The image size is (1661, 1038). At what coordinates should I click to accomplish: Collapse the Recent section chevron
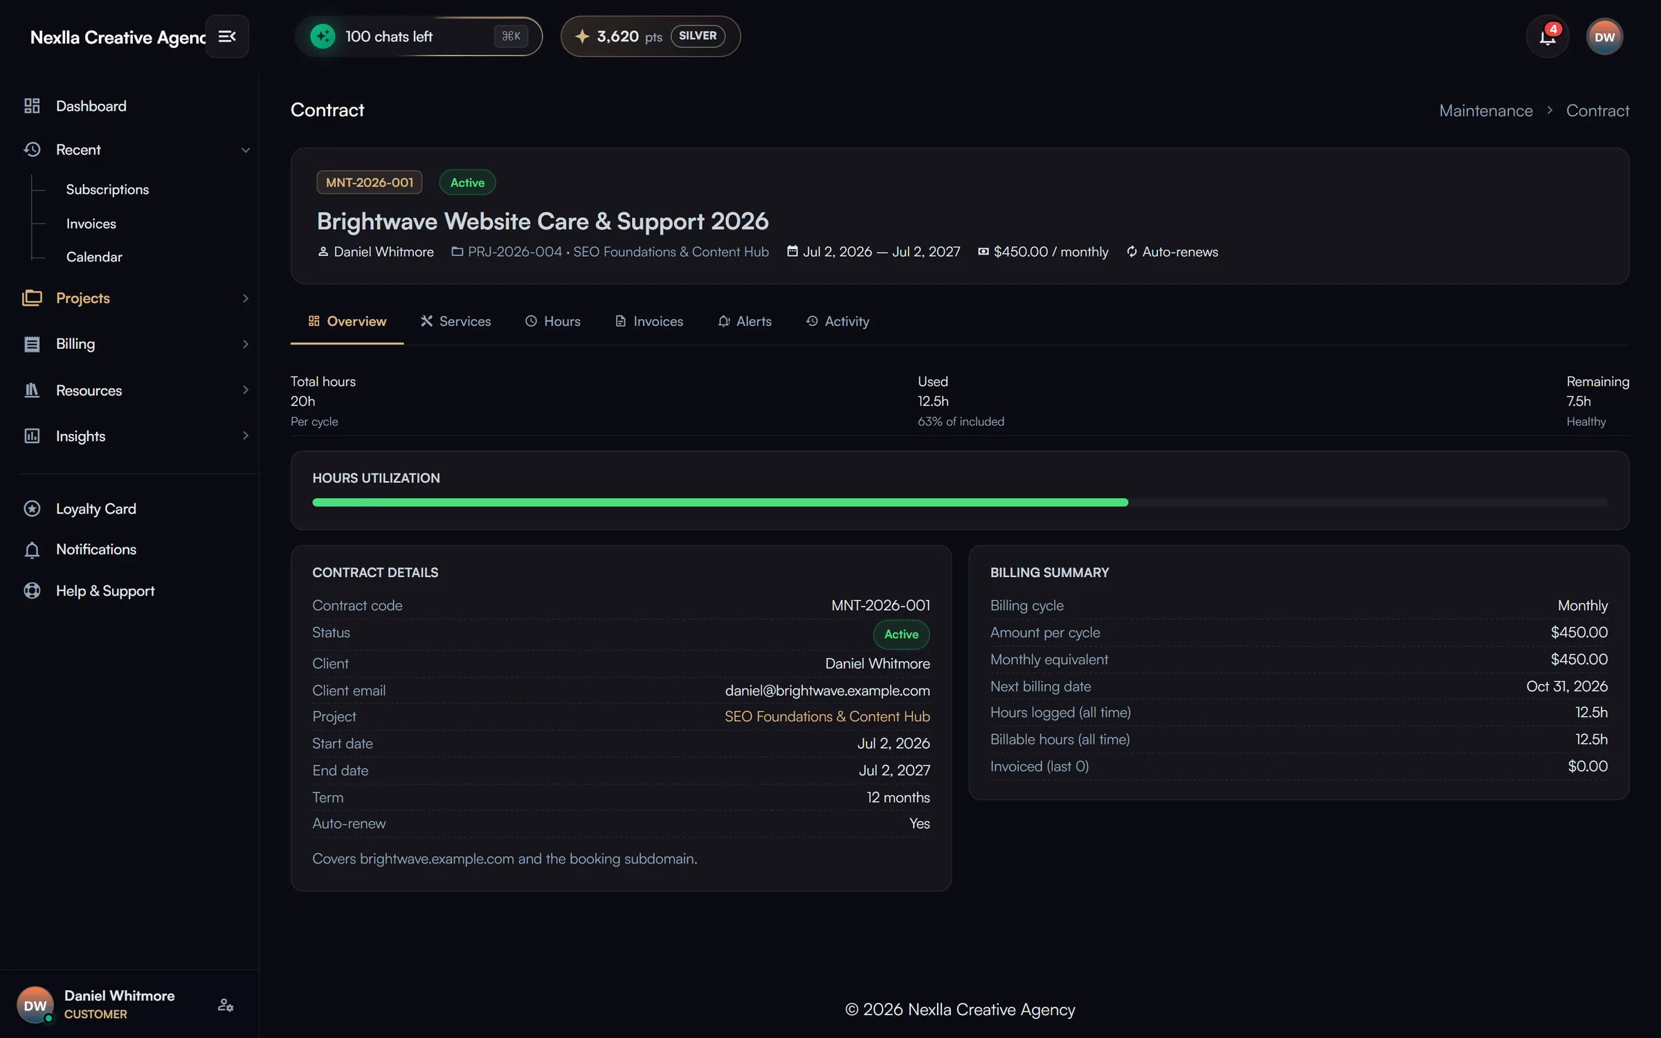[x=245, y=150]
